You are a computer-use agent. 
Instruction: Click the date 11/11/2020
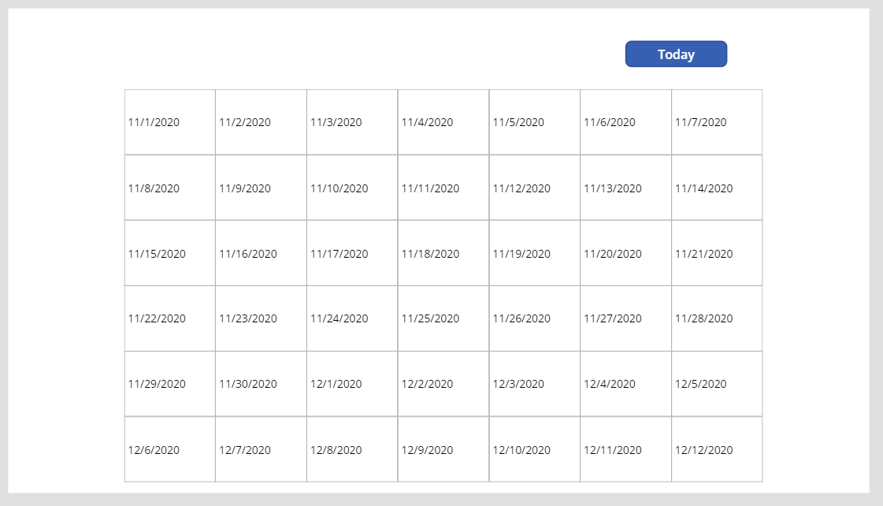443,188
